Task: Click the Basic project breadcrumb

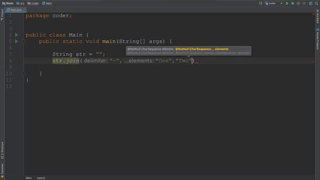Action: [x=8, y=3]
